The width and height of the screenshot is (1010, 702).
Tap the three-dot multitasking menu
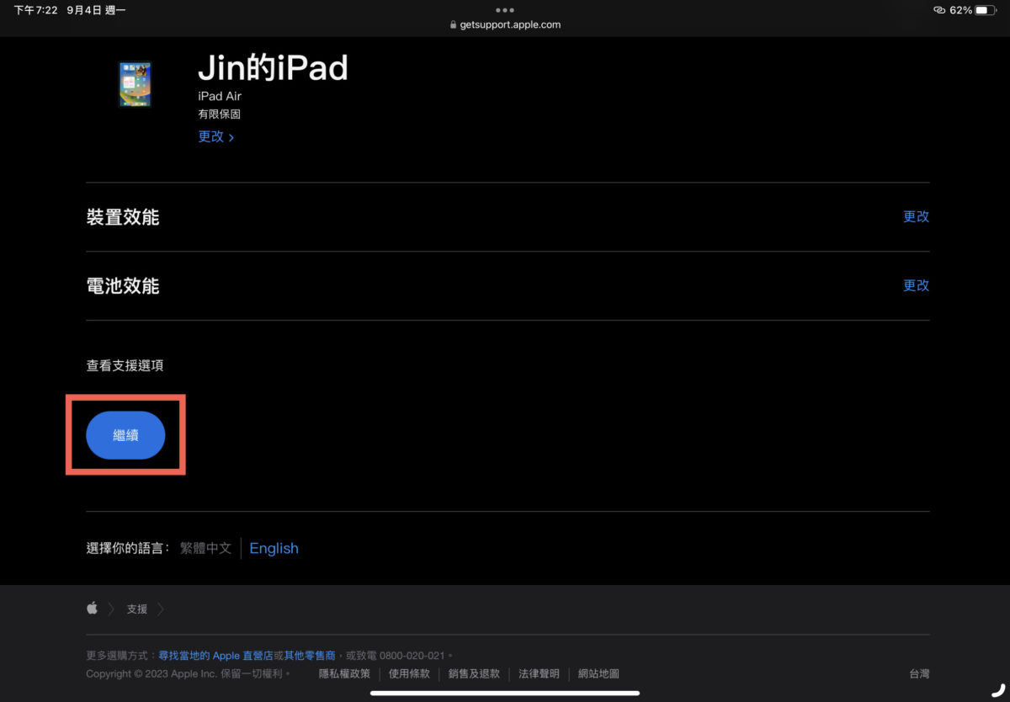click(x=505, y=10)
